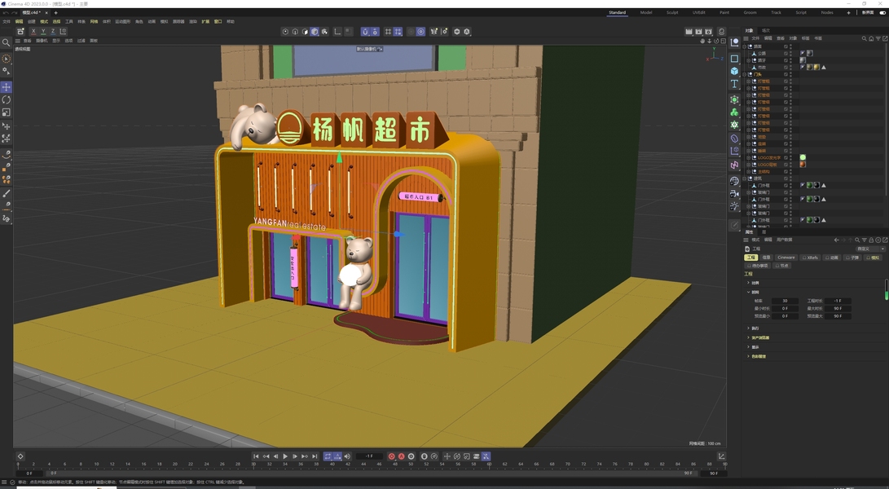Open render view clapperboard icon
The width and height of the screenshot is (889, 489).
coord(689,32)
